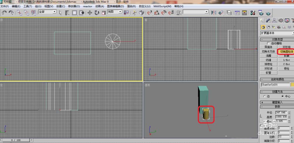Open the MAXScript(M) menu
The height and width of the screenshot is (143, 294).
(x=162, y=6)
